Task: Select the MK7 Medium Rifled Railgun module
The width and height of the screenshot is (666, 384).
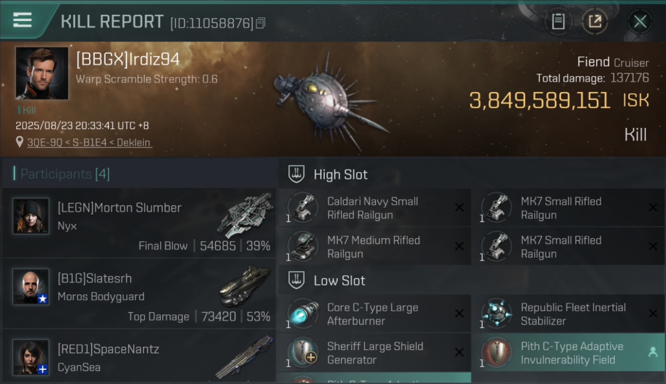Action: (x=375, y=247)
